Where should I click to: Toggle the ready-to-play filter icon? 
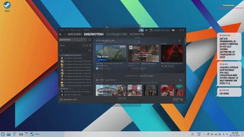click(90, 46)
